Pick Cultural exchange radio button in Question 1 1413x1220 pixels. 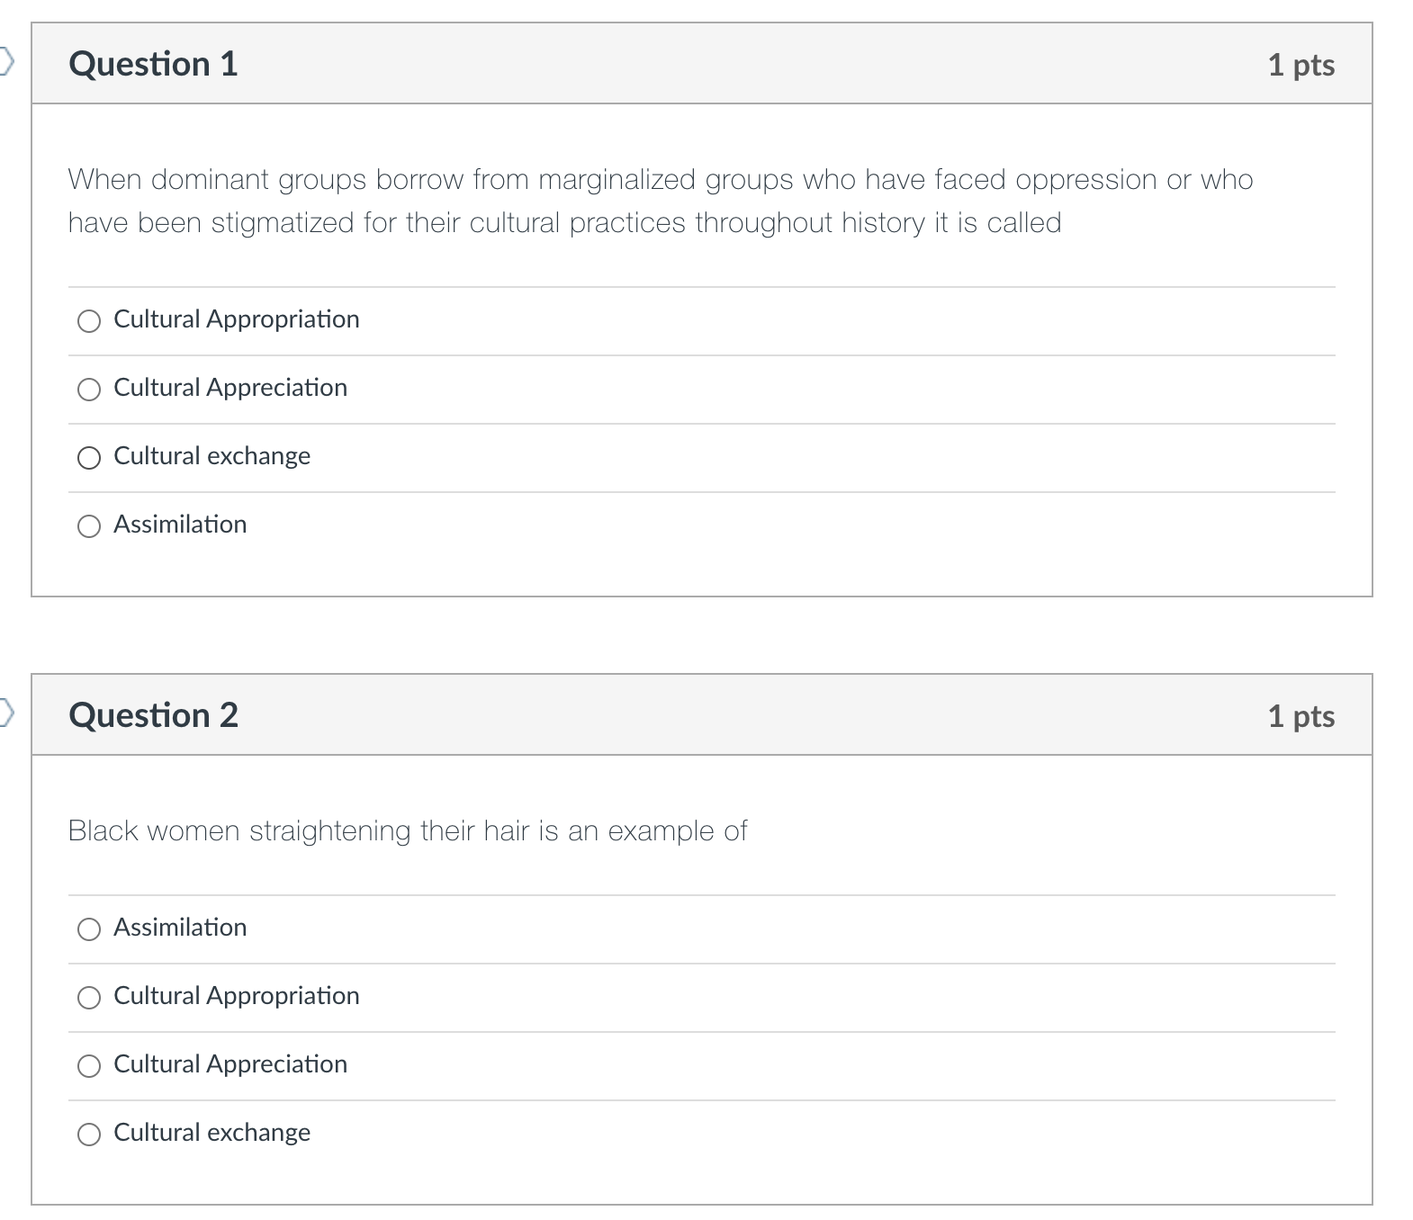pos(89,458)
